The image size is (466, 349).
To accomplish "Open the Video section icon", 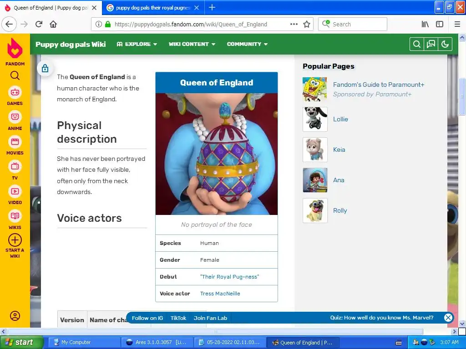I will click(x=15, y=191).
